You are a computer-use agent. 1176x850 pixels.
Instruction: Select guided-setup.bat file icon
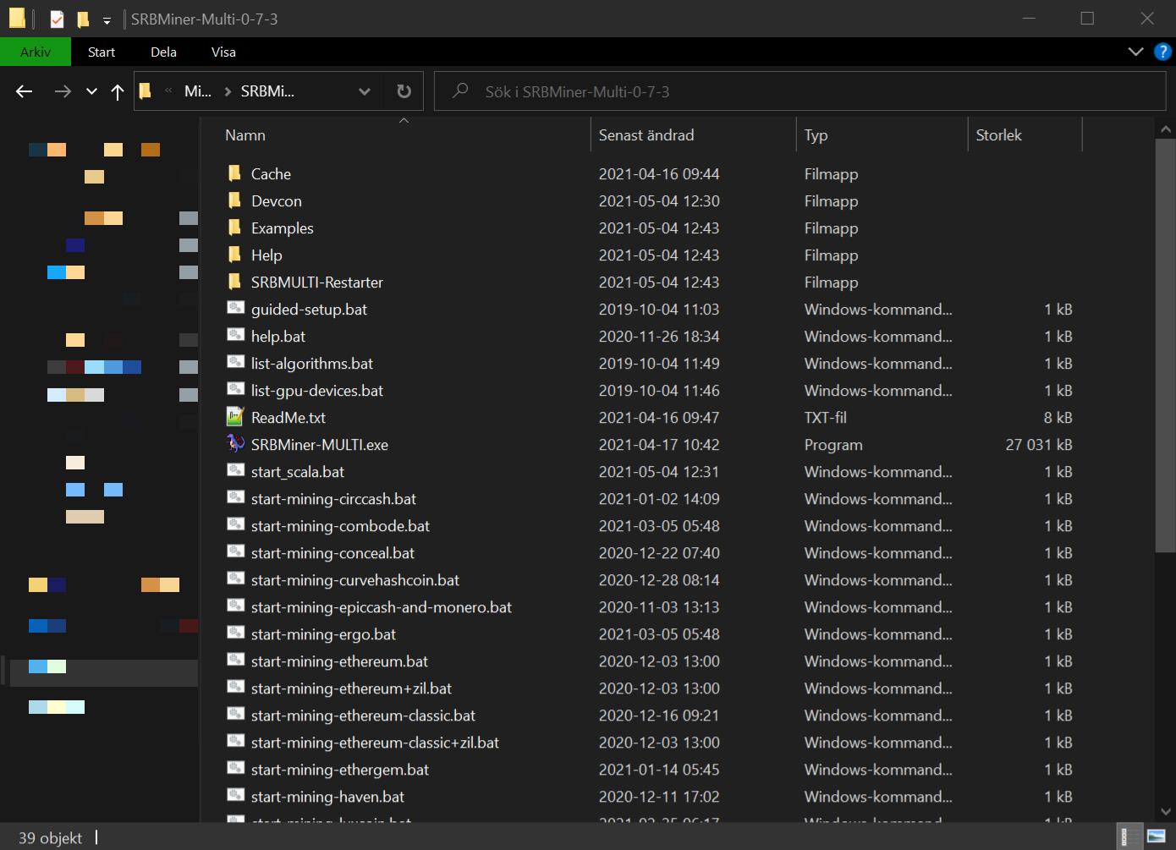pyautogui.click(x=235, y=309)
